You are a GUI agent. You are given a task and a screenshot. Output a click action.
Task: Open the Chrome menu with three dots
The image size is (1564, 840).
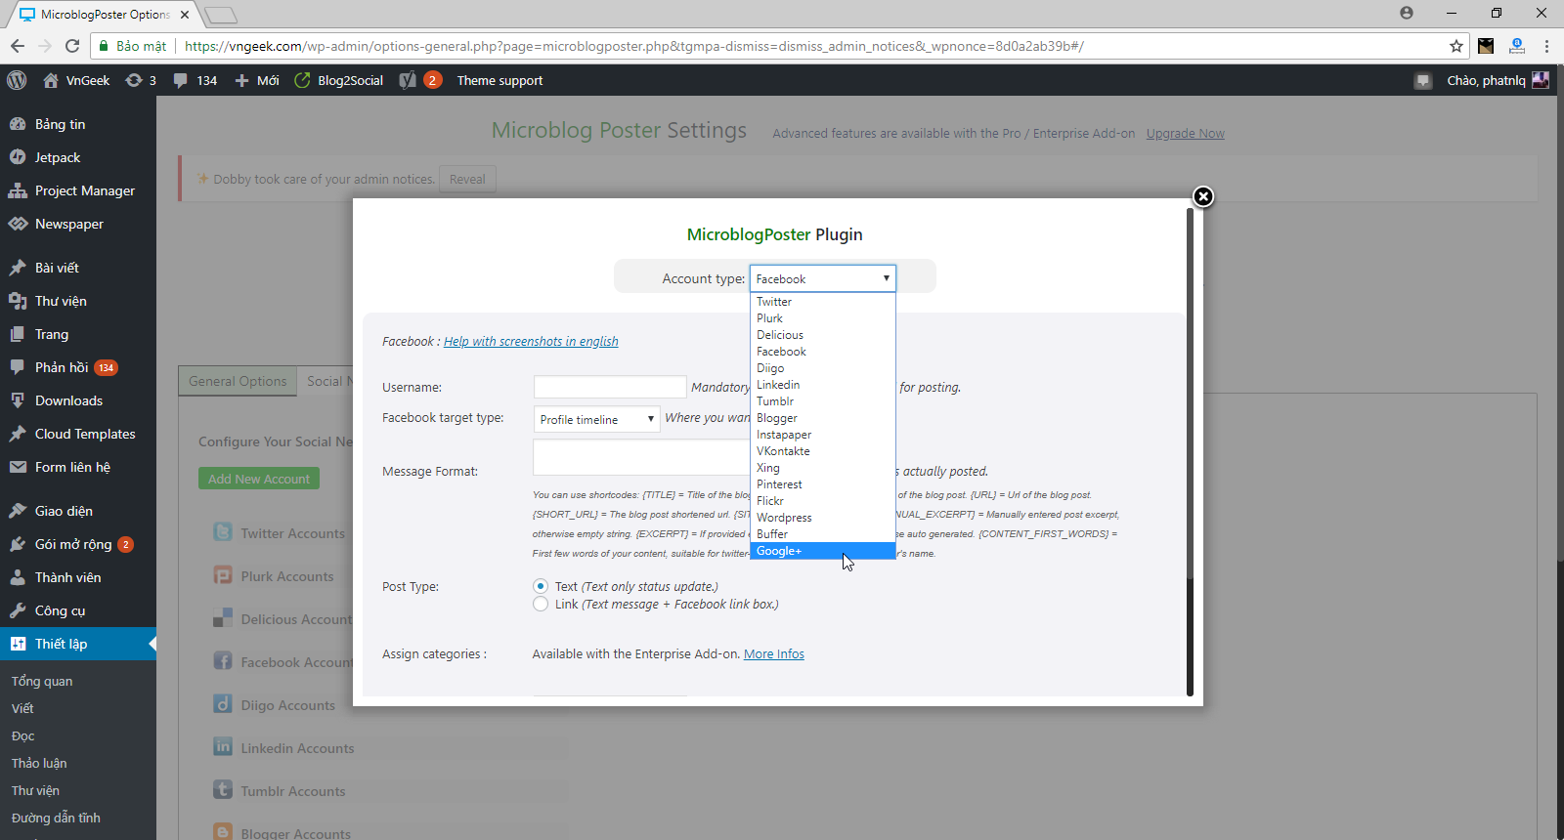pos(1546,46)
